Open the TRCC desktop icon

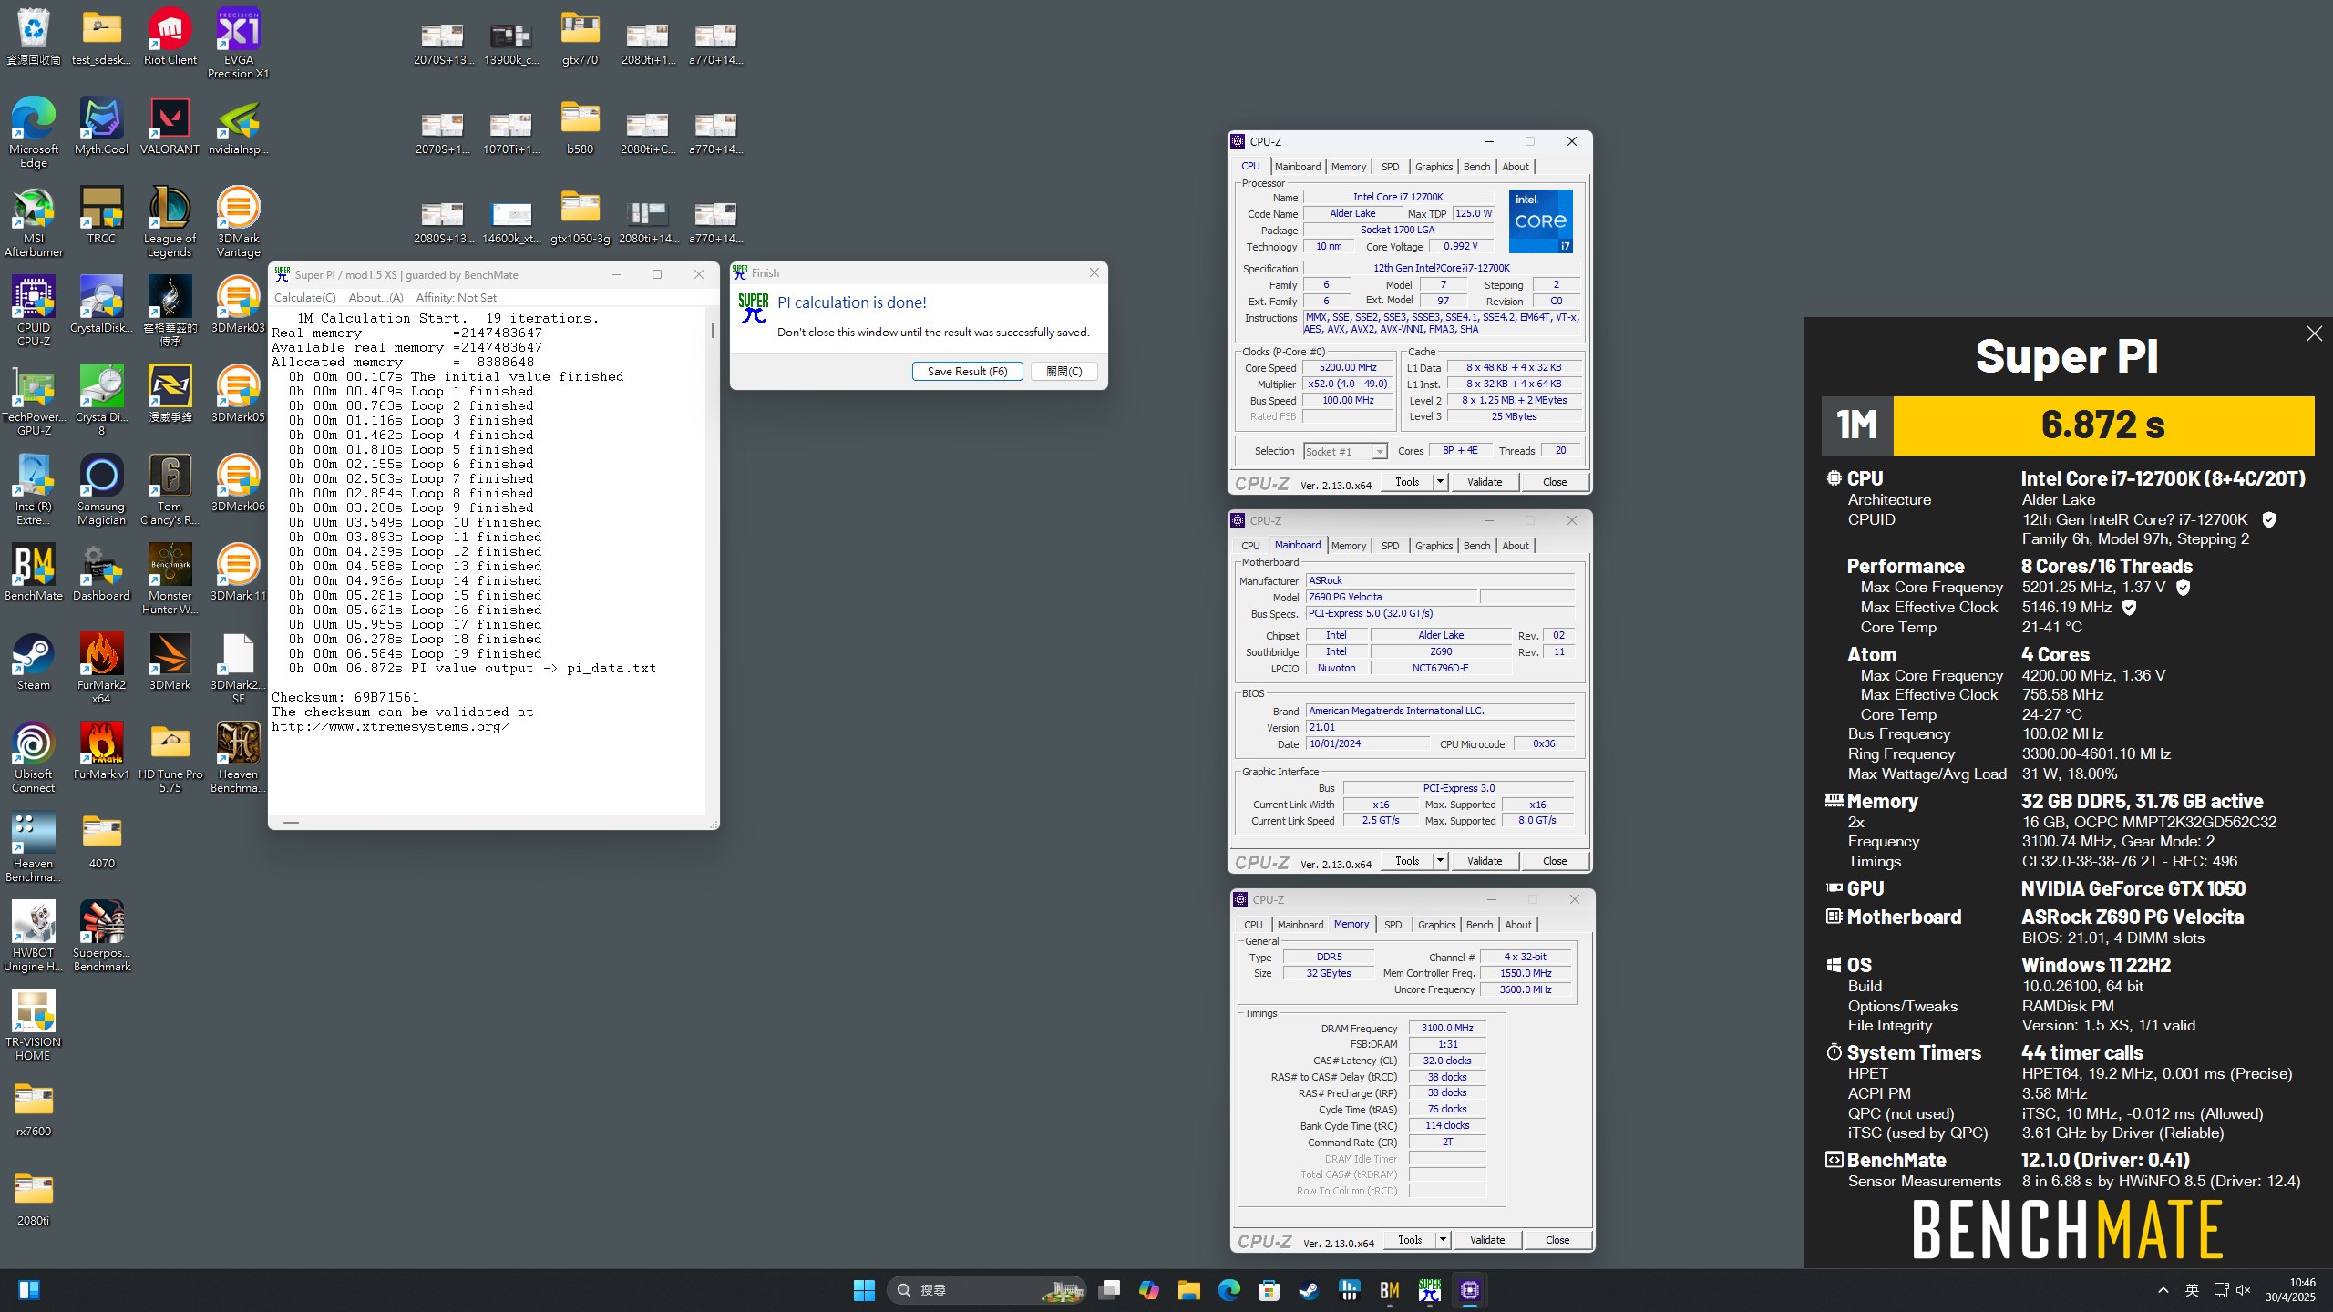[101, 217]
